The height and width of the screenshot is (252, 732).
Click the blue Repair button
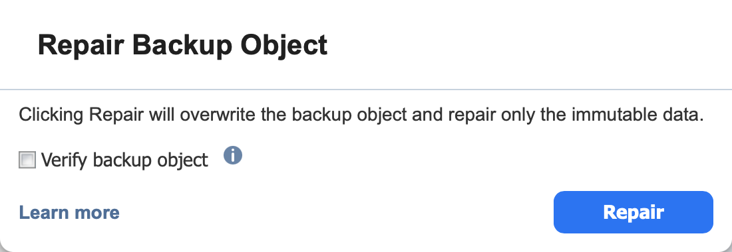coord(633,212)
